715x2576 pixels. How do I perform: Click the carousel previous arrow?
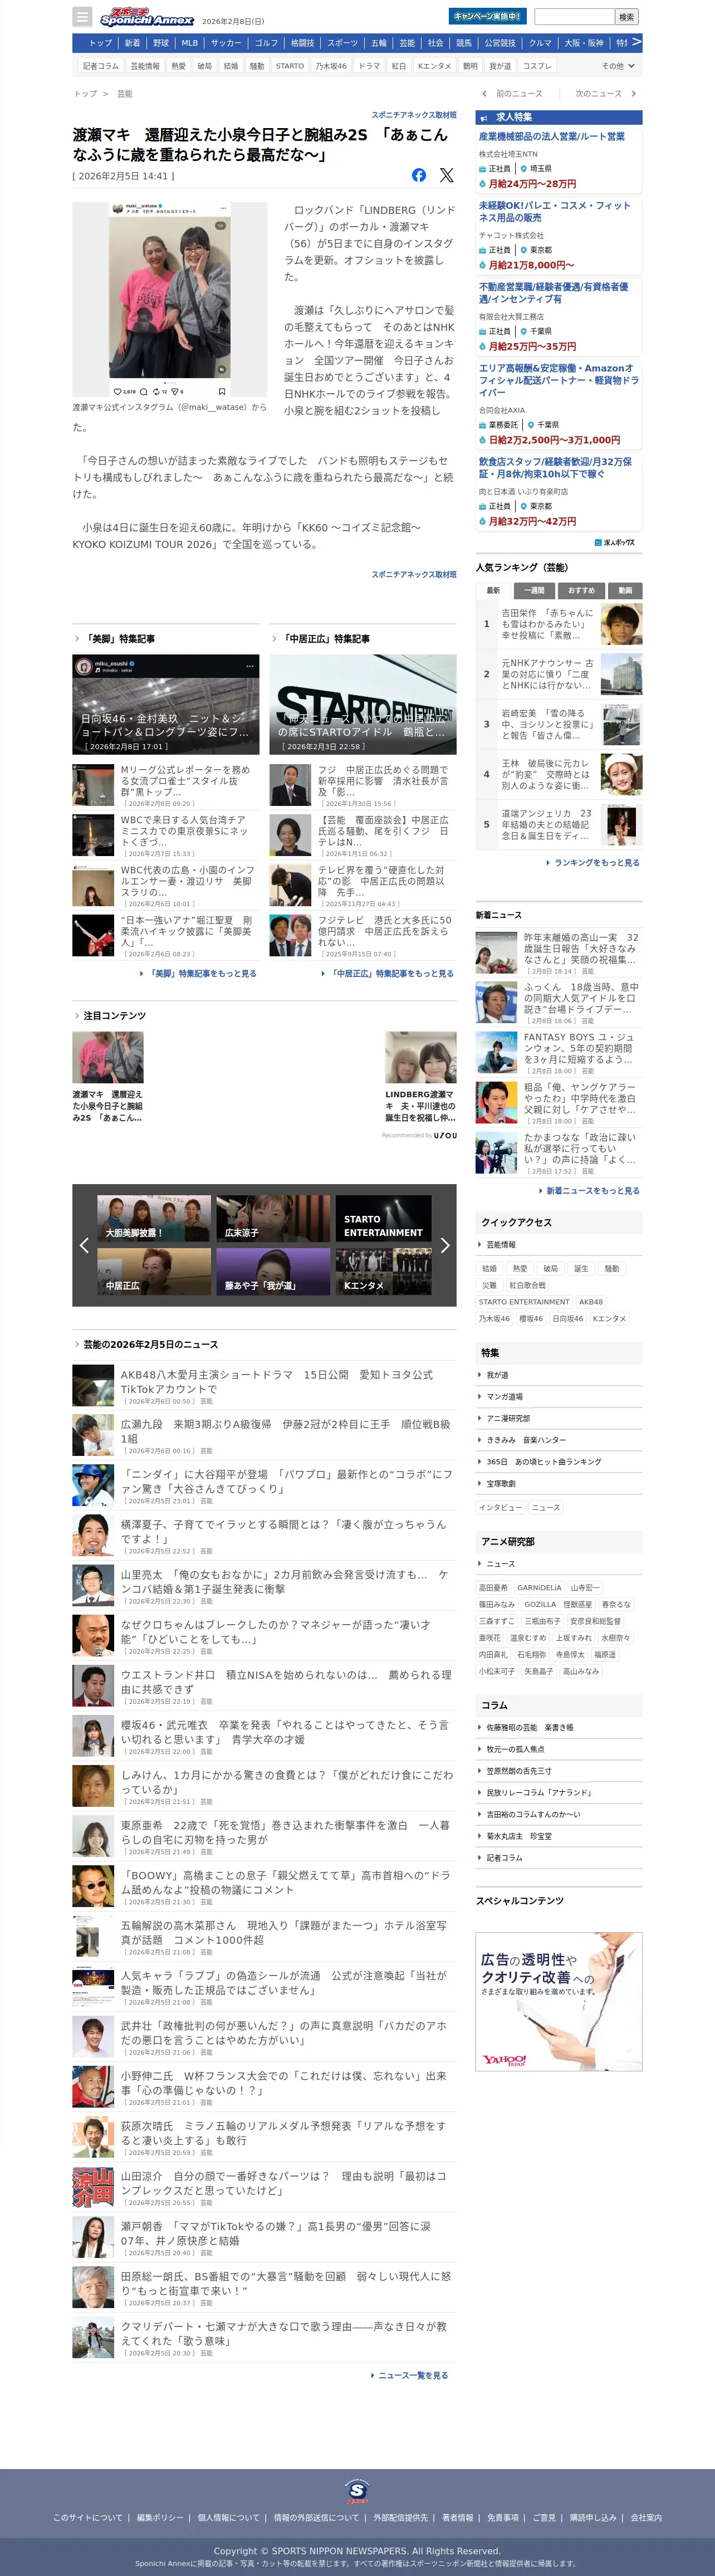tap(84, 1245)
